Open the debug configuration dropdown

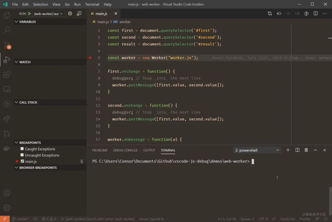(49, 14)
